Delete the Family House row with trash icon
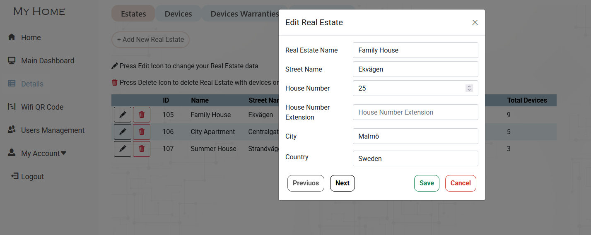The image size is (591, 235). click(x=142, y=115)
